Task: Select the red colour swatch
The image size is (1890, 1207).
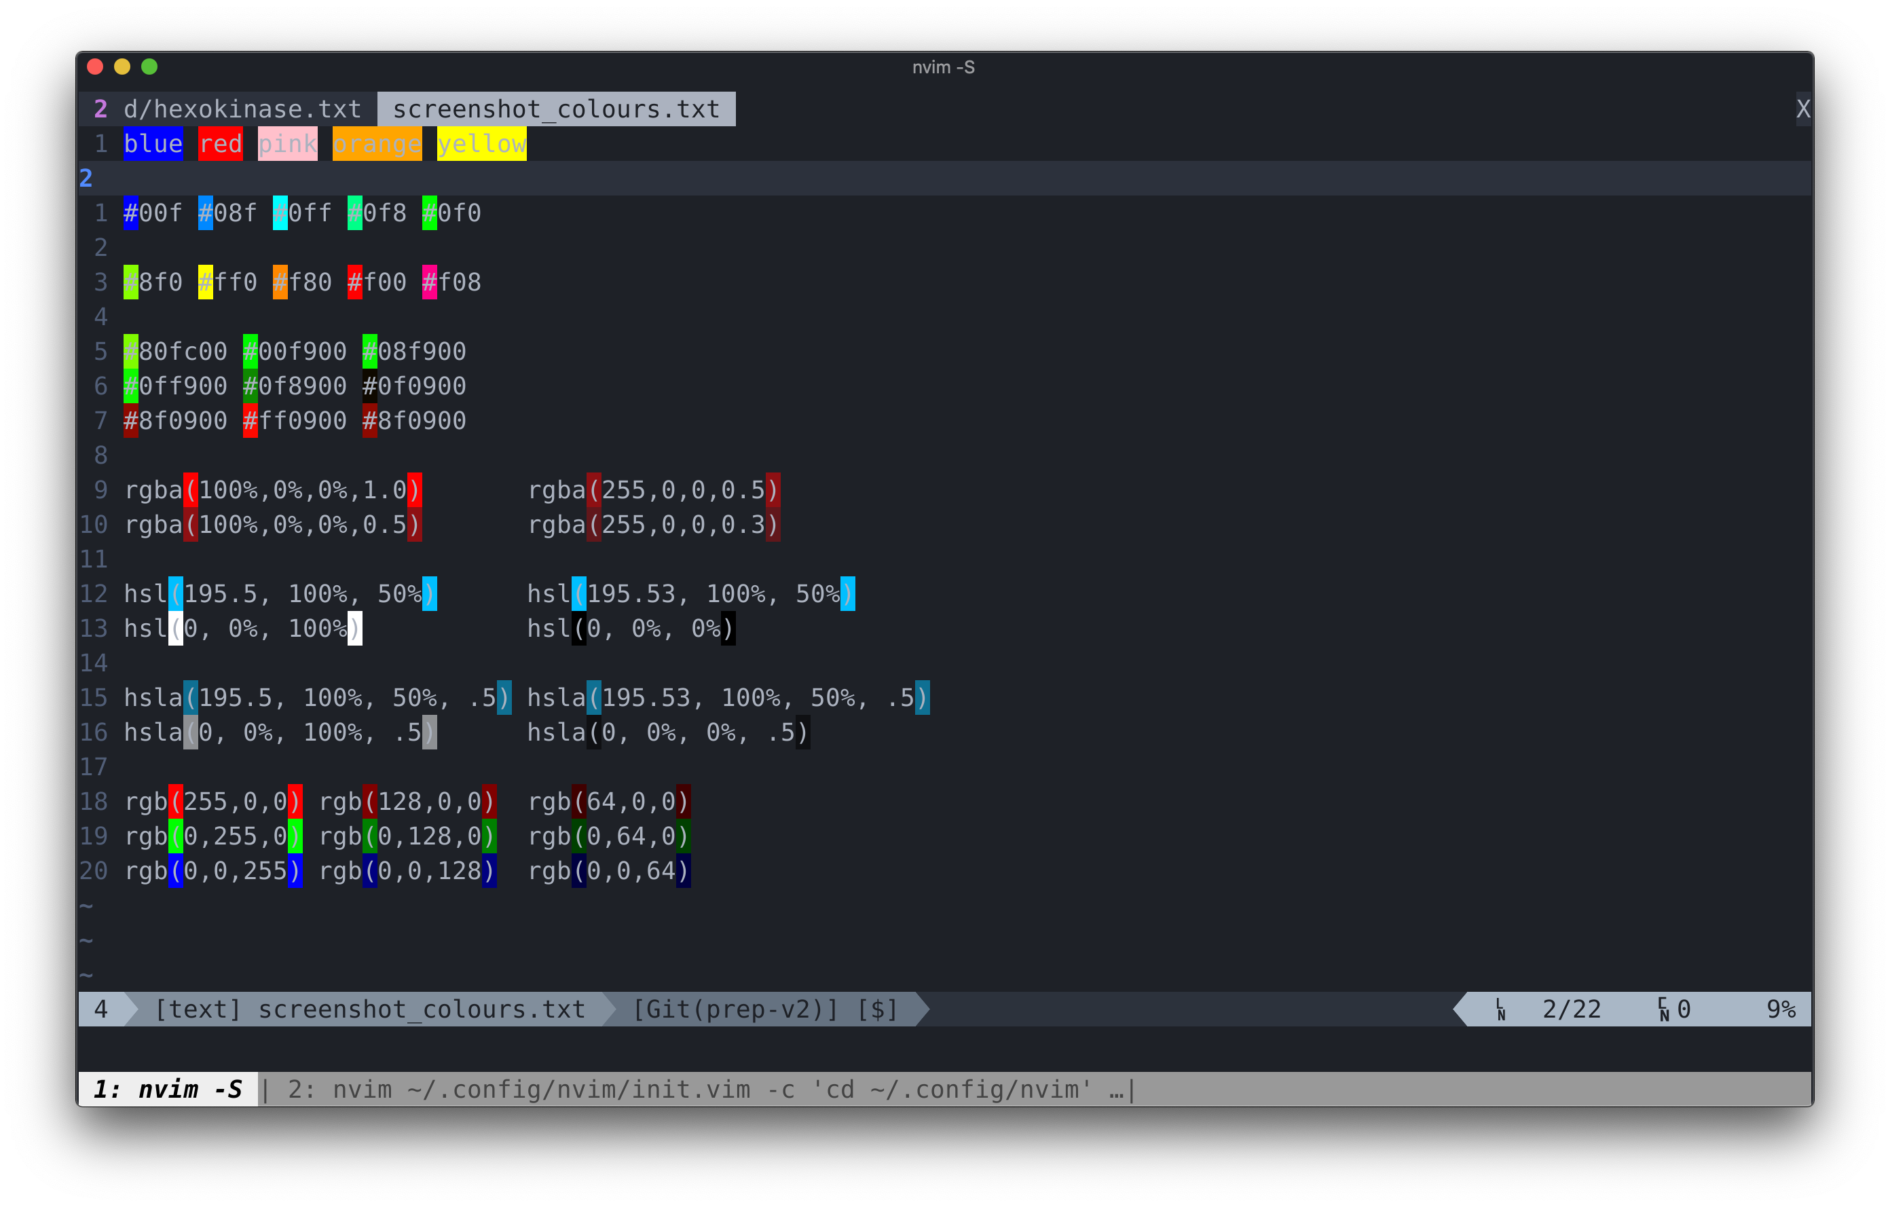Action: pyautogui.click(x=221, y=144)
